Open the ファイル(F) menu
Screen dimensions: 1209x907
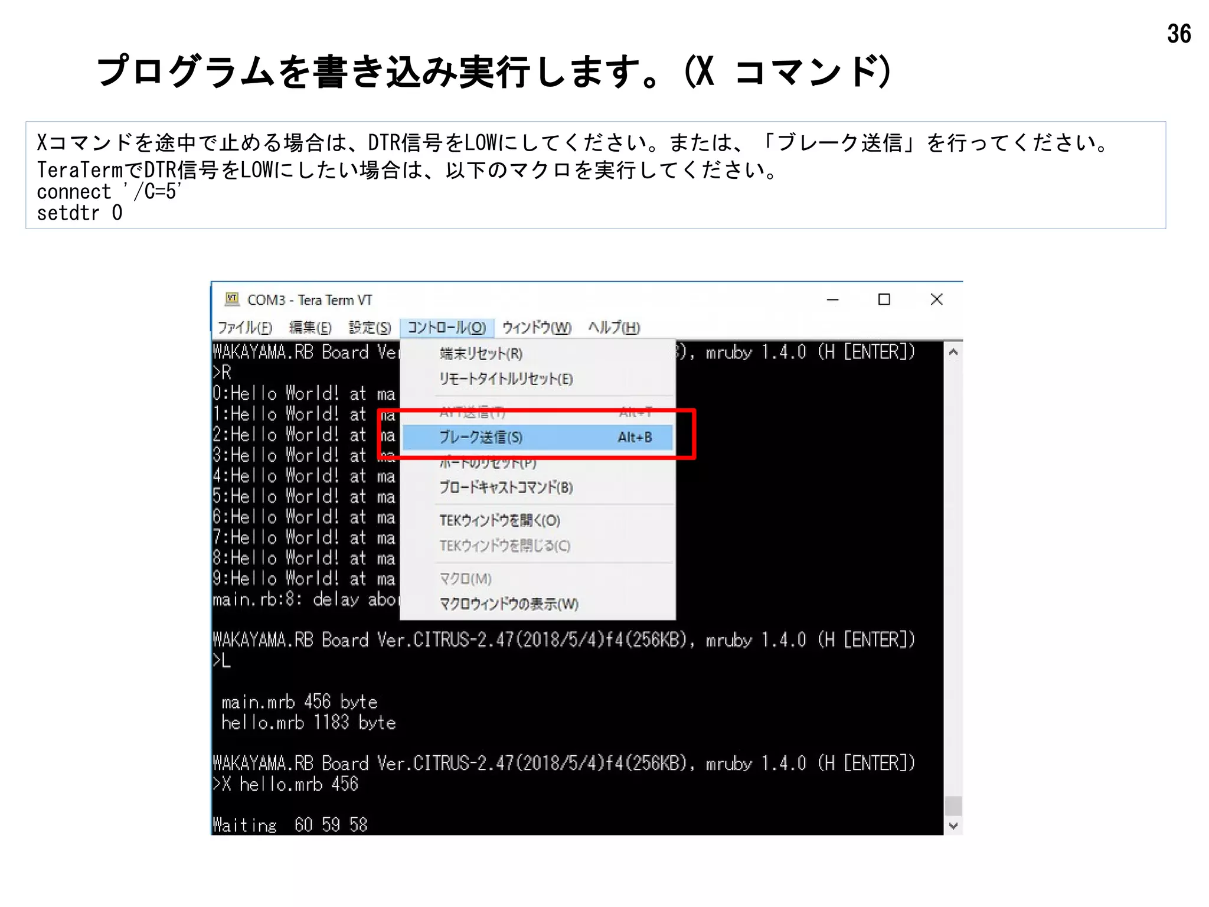[x=245, y=328]
